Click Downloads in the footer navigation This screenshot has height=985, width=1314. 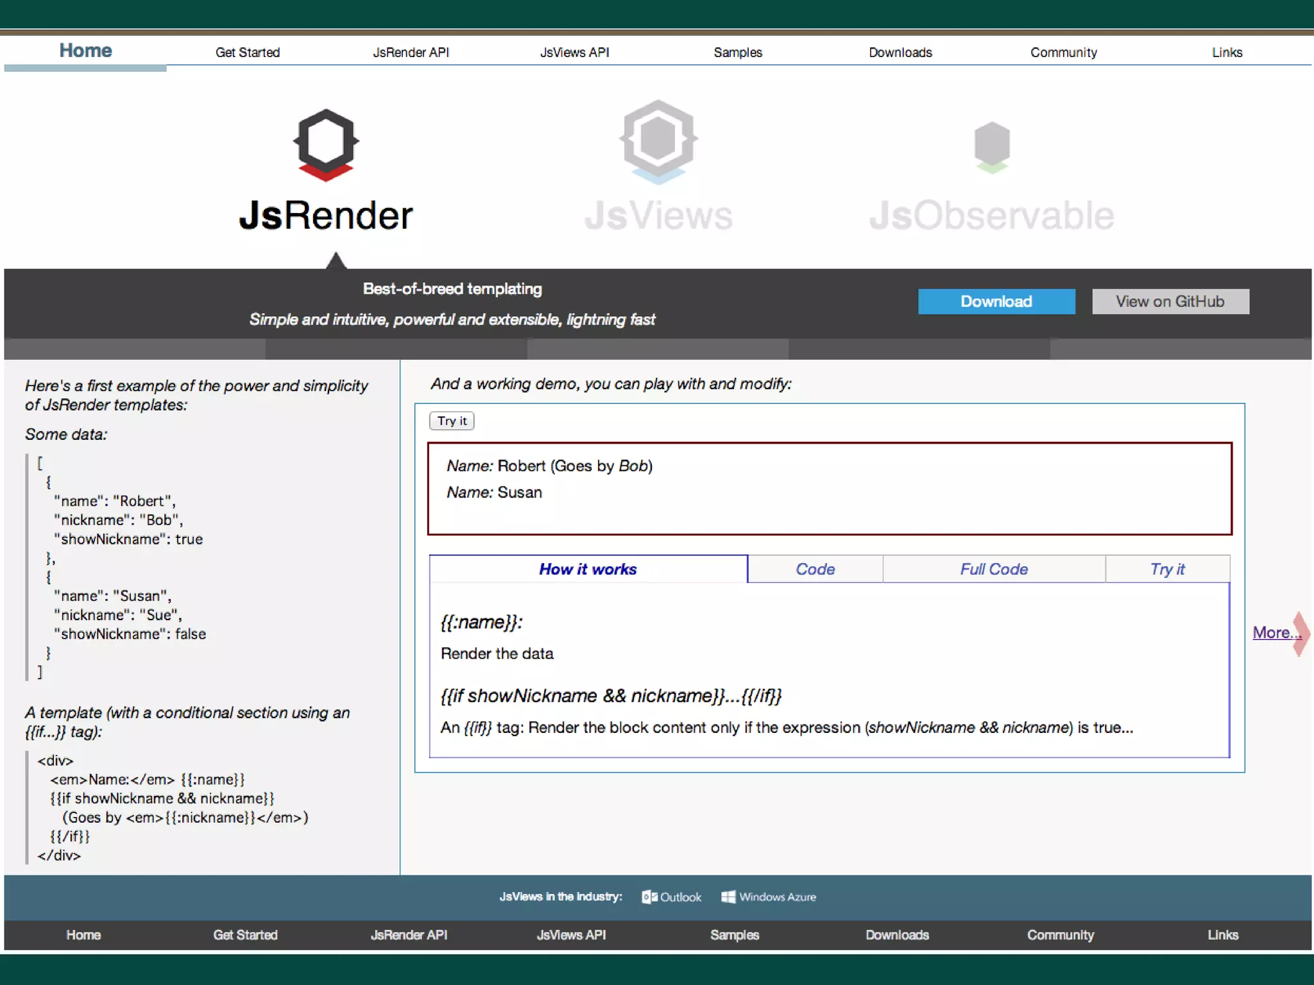tap(897, 935)
